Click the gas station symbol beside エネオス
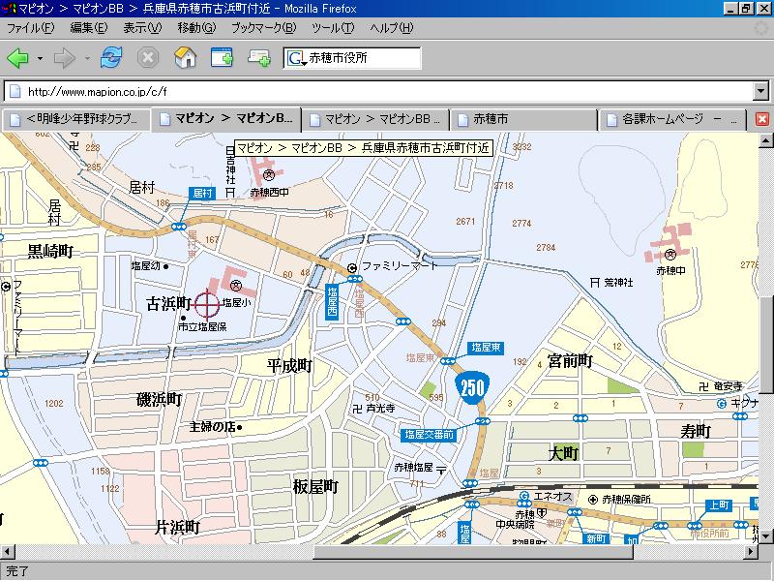Image resolution: width=774 pixels, height=581 pixels. click(524, 496)
